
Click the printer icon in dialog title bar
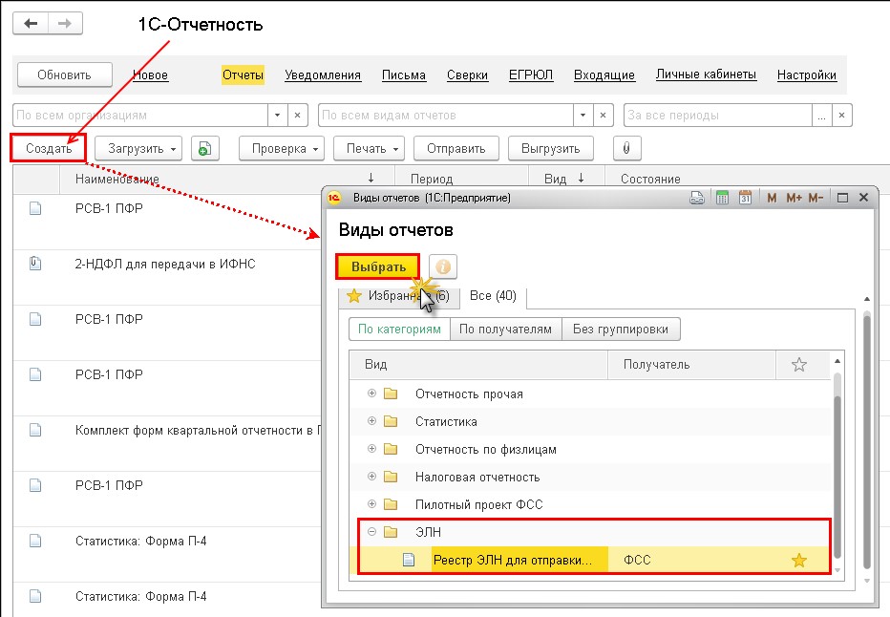[x=697, y=198]
